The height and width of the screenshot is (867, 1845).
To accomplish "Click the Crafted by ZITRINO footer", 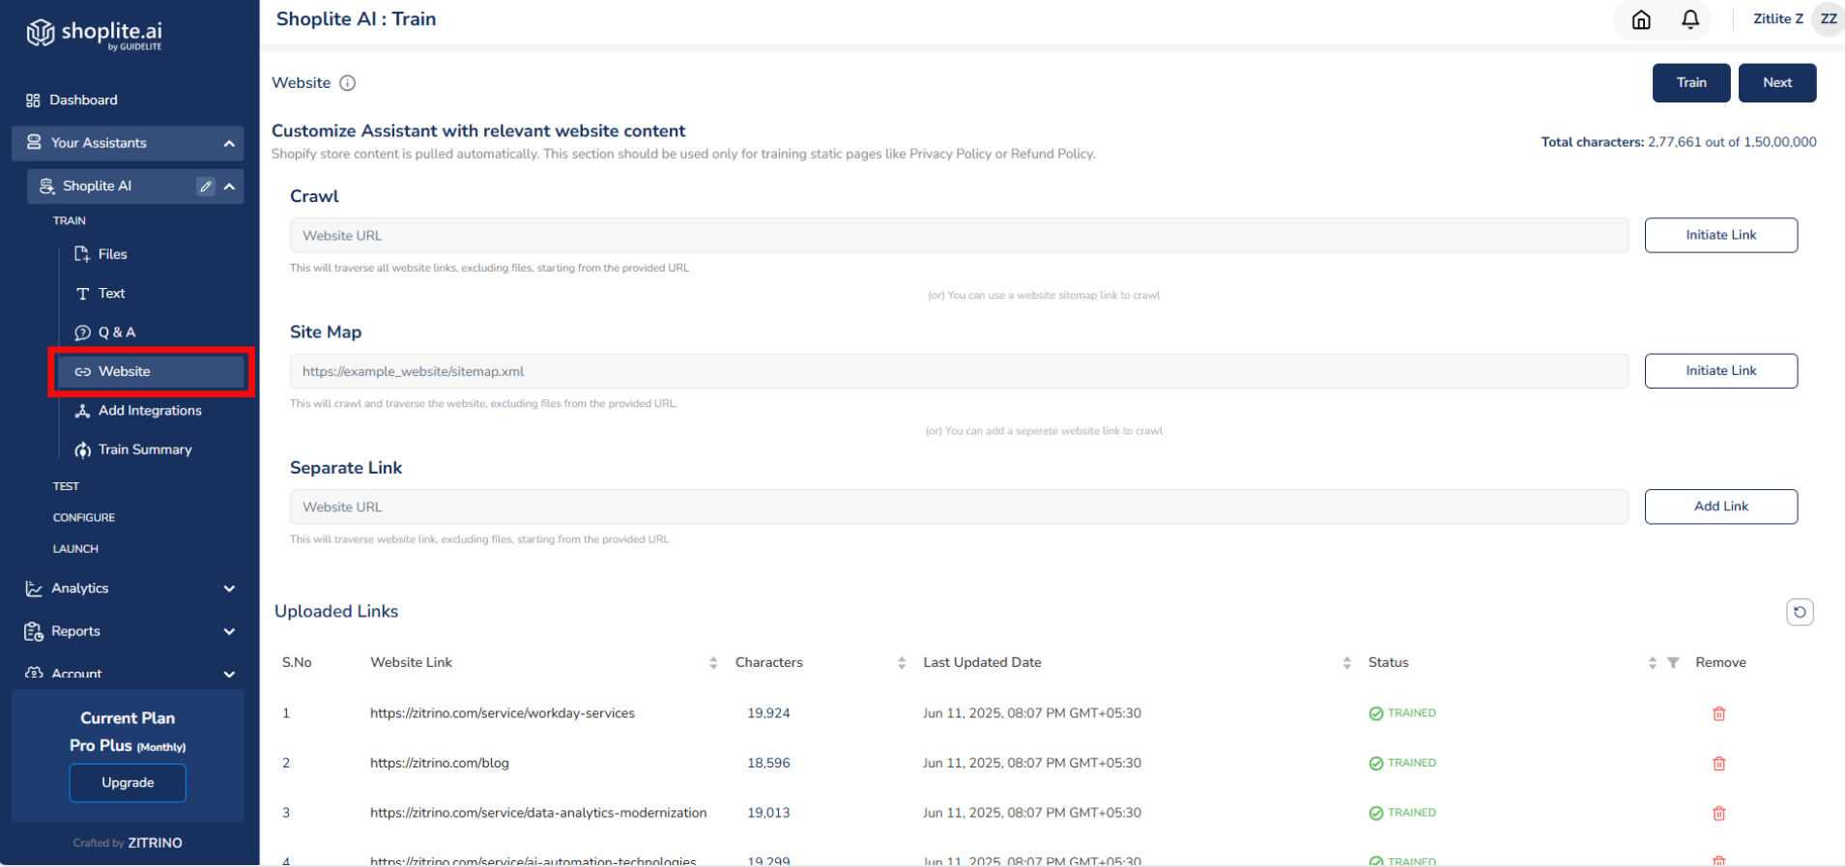I will (128, 843).
